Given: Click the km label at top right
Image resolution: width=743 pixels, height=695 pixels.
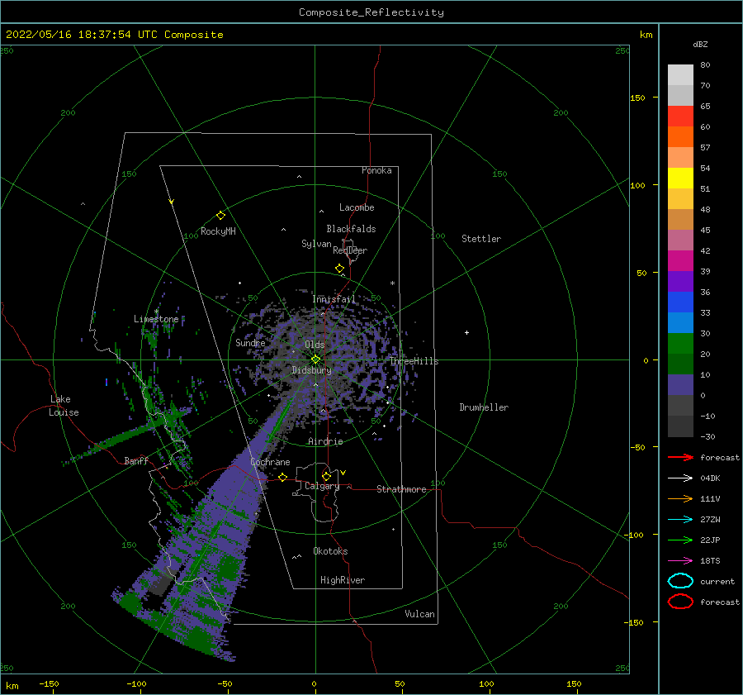Looking at the screenshot, I should tap(646, 35).
